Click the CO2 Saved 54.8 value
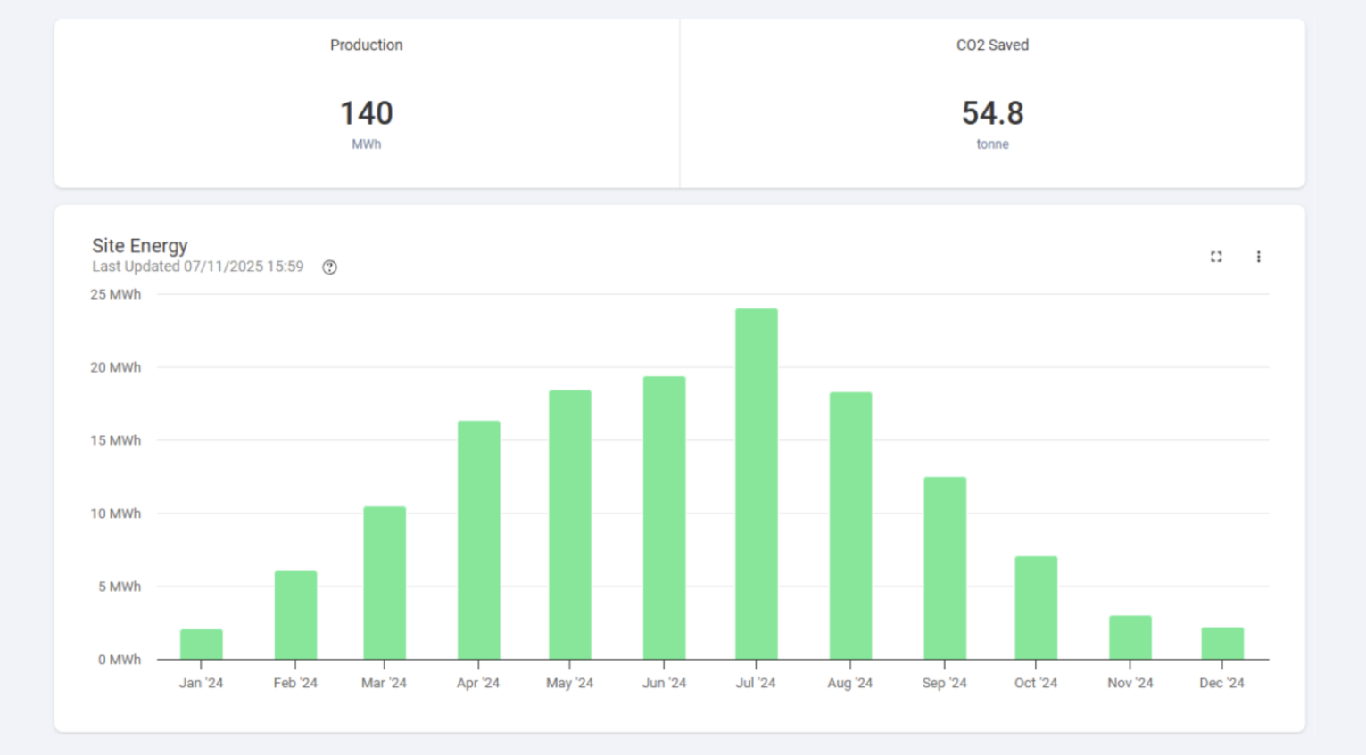This screenshot has height=755, width=1366. (x=992, y=114)
